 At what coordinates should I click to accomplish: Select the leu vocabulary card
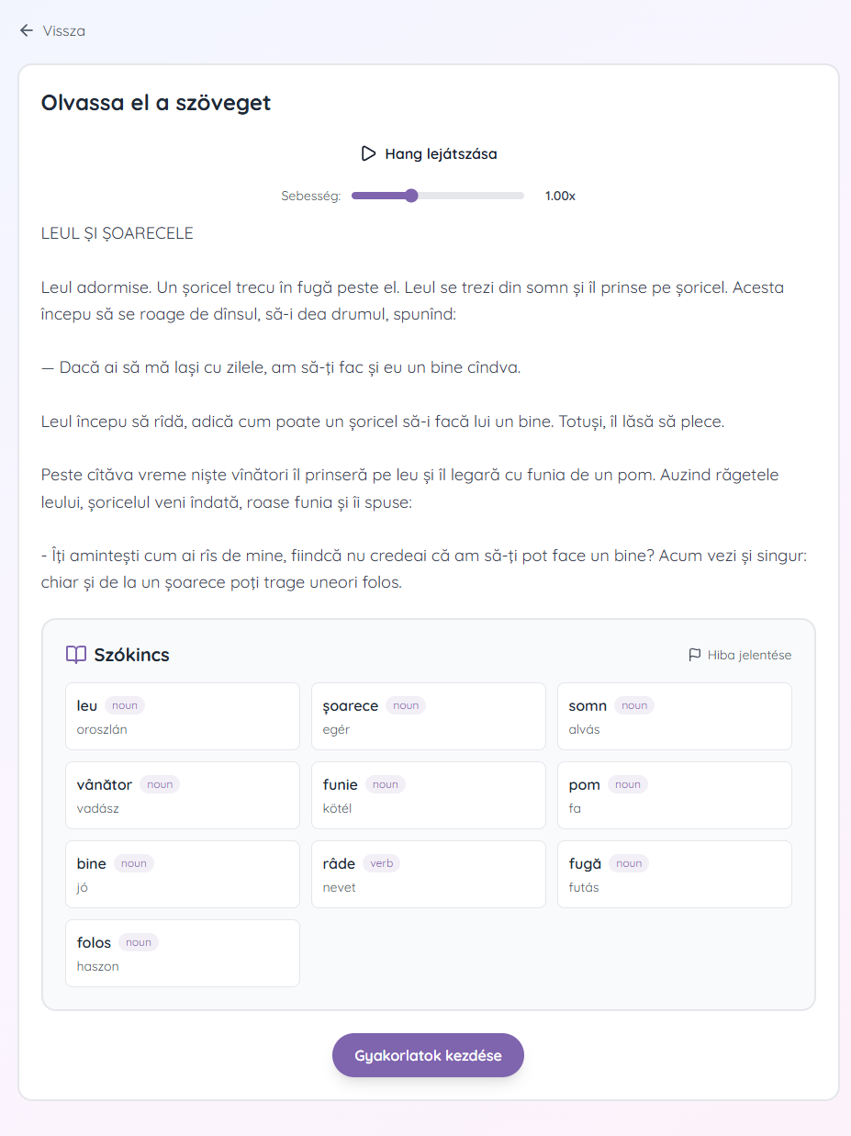[x=183, y=716]
